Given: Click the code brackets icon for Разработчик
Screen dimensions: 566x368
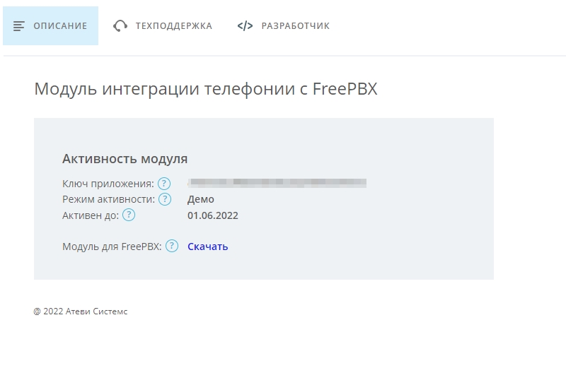Looking at the screenshot, I should click(x=245, y=26).
